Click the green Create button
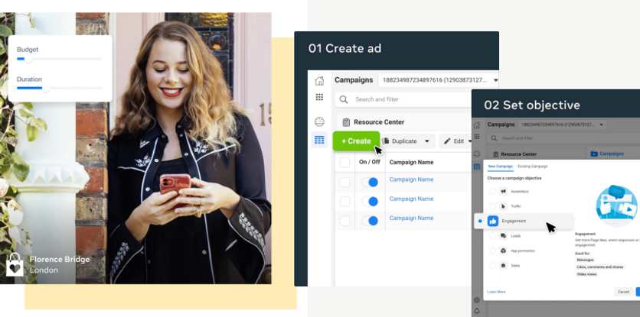Screen dimensions: 640x317 click(356, 141)
